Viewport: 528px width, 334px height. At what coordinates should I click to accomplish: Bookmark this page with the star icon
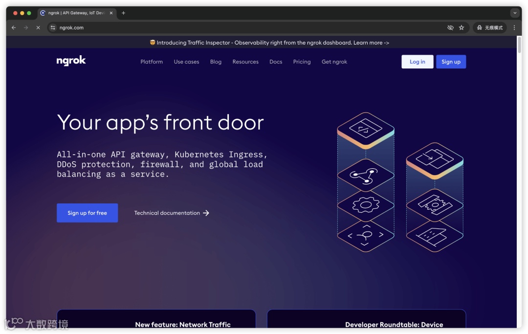[x=462, y=27]
